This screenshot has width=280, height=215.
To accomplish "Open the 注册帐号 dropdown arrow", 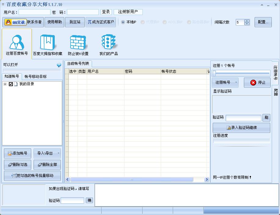I will pos(236,82).
